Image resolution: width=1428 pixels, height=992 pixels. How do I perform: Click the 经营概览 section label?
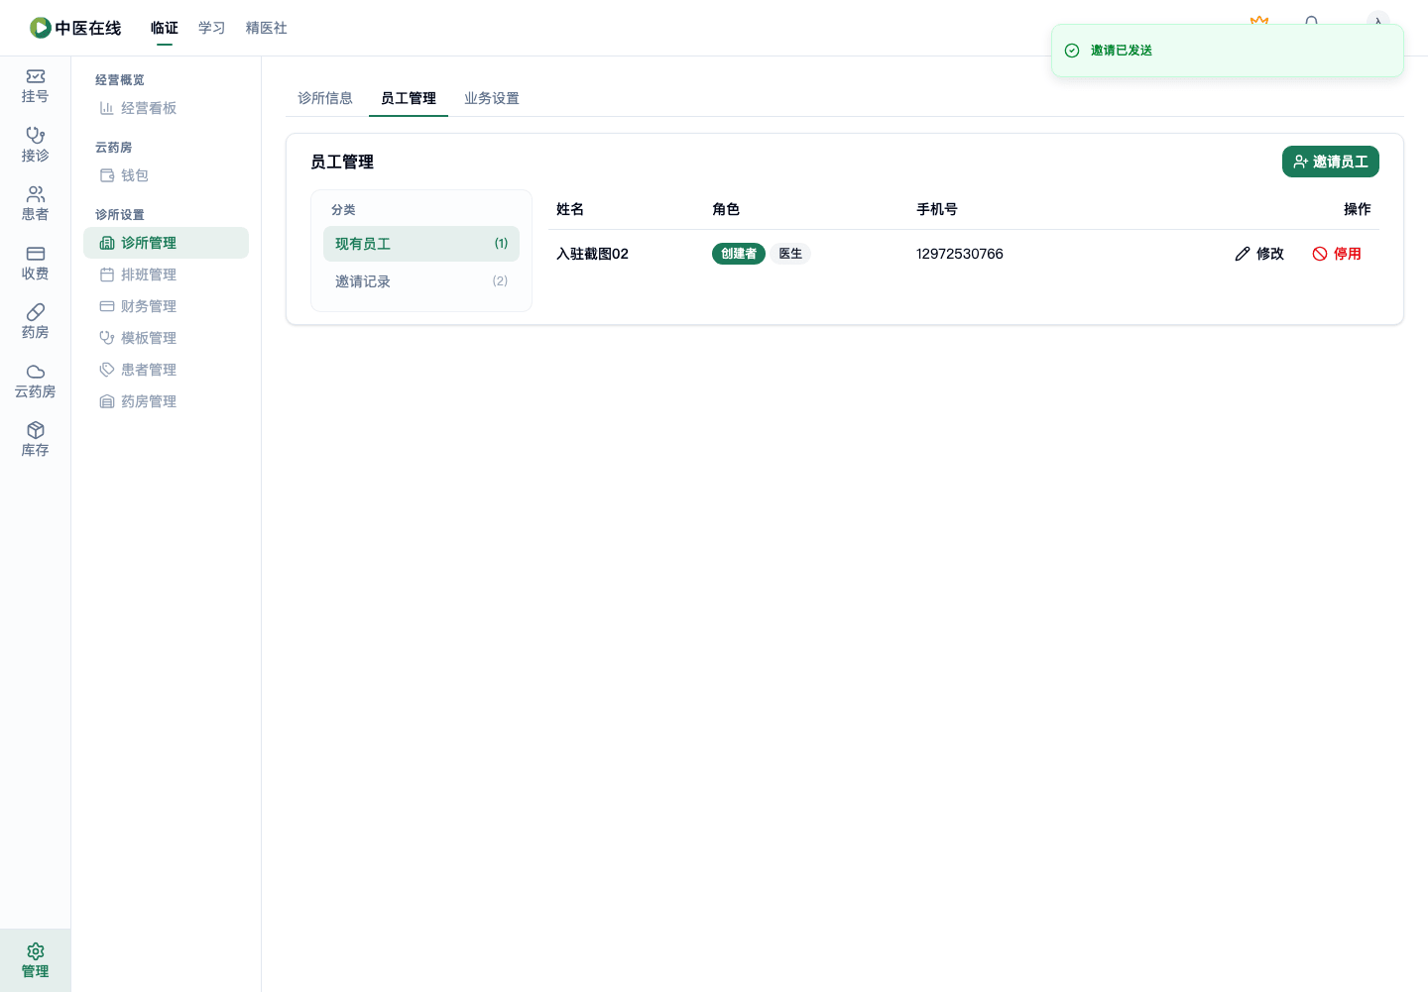click(x=120, y=80)
